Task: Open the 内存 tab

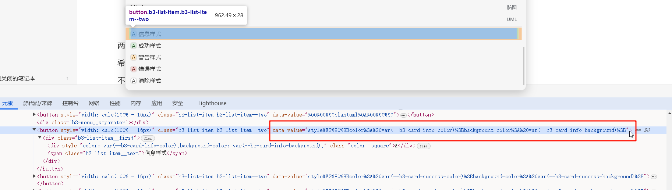Action: click(136, 103)
